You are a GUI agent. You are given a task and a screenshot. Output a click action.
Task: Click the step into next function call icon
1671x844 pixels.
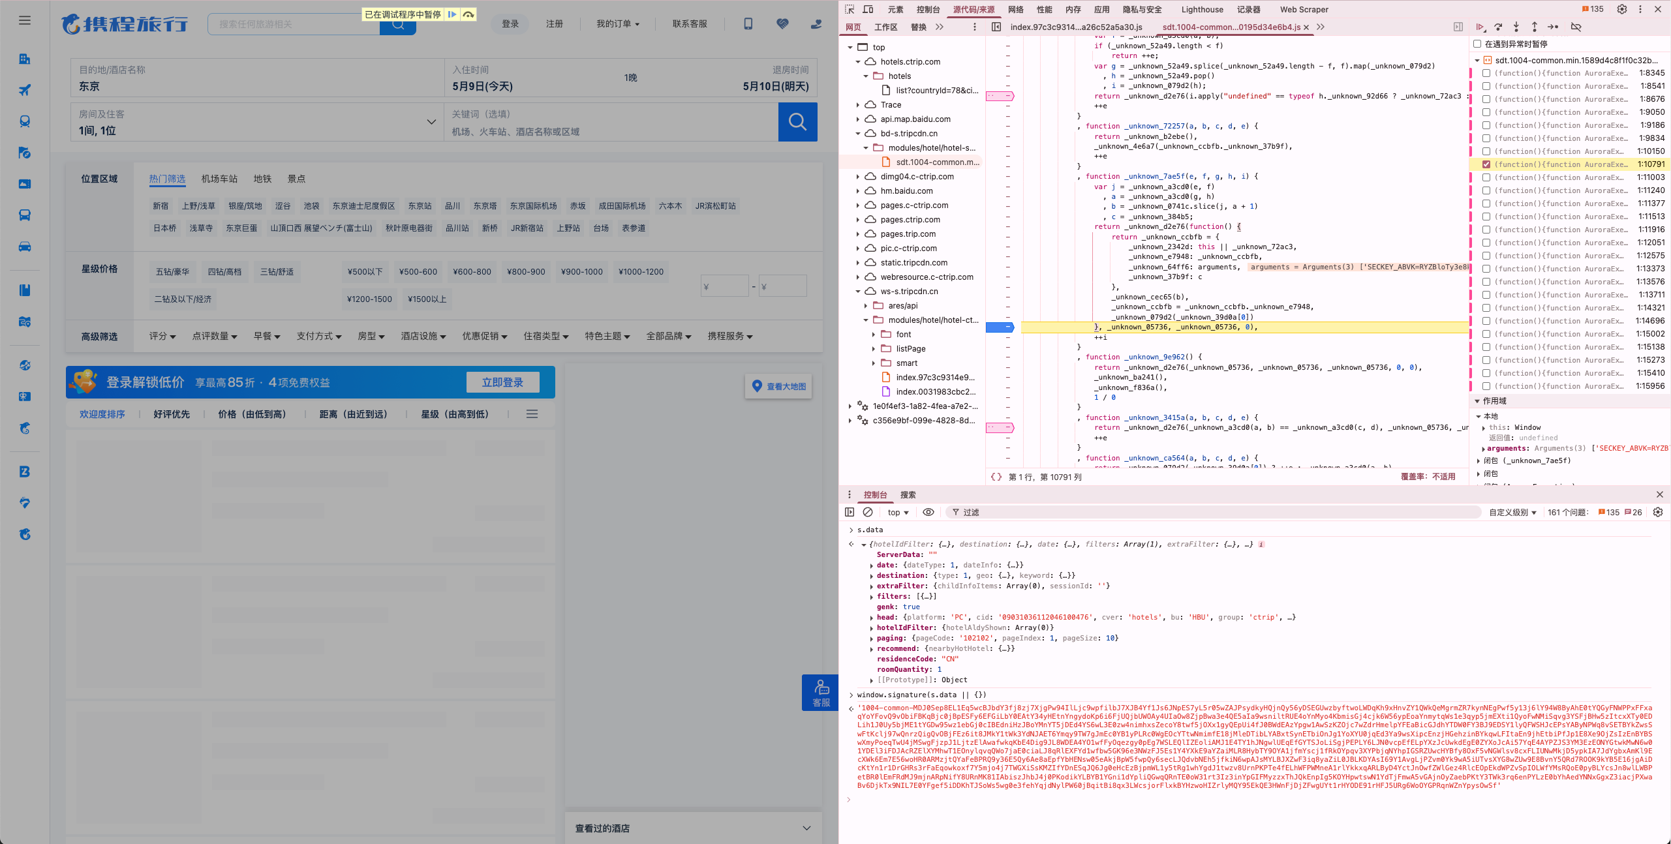coord(1516,27)
